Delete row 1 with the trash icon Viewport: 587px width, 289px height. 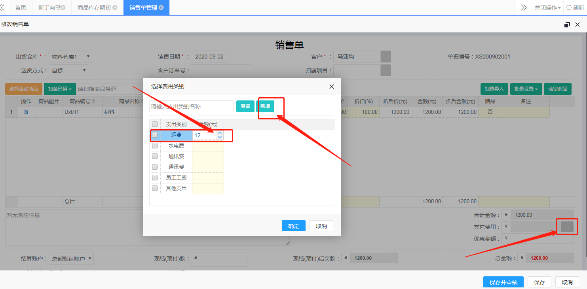click(26, 112)
